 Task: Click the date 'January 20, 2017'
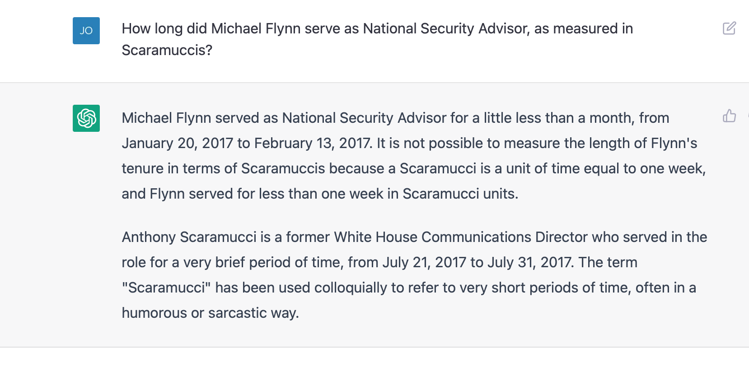coord(178,143)
